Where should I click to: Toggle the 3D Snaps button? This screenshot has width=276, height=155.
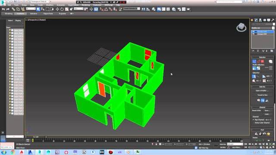point(101,9)
